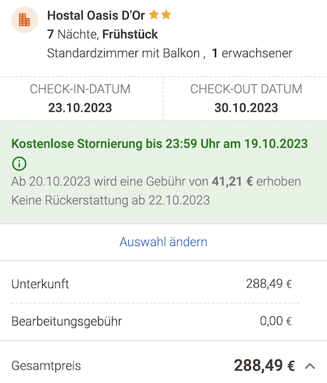The image size is (327, 383).
Task: Click the Keine Rückerstattung notice line
Action: coord(111,201)
